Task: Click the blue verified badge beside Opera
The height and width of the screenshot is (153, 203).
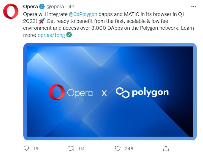Action: [42, 7]
